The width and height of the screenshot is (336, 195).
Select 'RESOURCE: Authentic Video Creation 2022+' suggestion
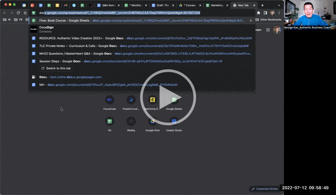[x=142, y=39]
